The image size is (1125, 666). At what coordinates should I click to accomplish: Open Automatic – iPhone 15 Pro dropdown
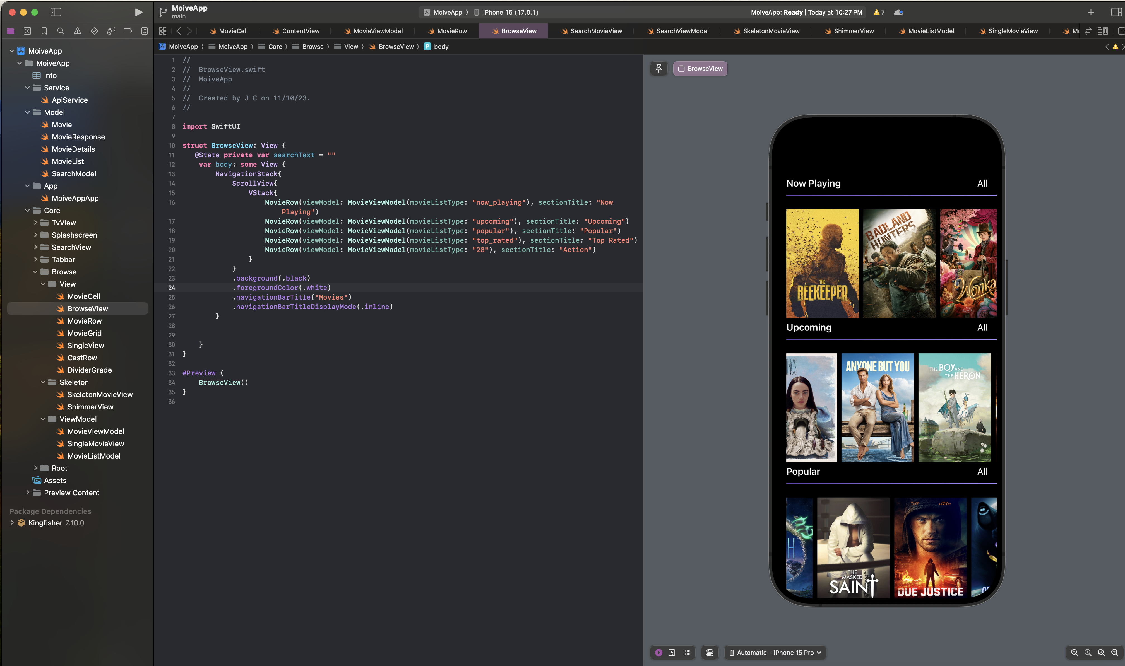point(775,653)
